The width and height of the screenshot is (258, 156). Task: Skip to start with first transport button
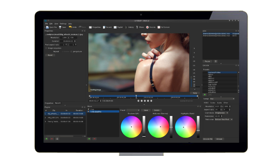pyautogui.click(x=138, y=101)
